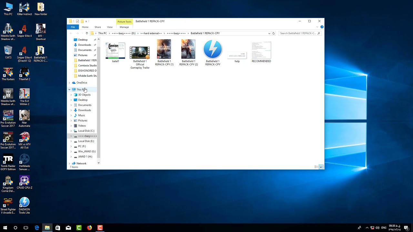Select Camtasia Studio folder in sidebar
Screen dimensions: 413x232
coord(87,65)
